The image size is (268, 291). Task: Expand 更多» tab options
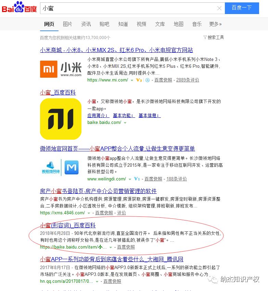click(215, 24)
